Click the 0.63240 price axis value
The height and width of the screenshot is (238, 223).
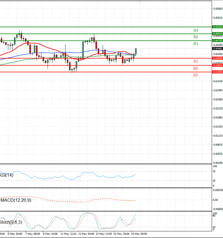pos(218,81)
